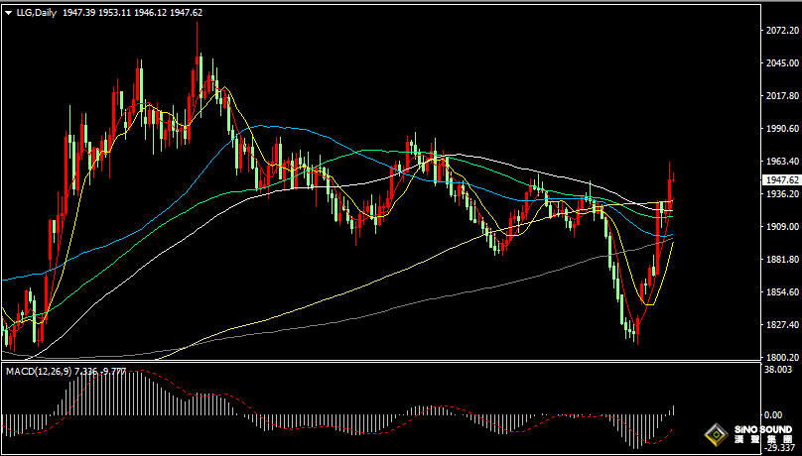The width and height of the screenshot is (802, 456).
Task: Click the last MACD histogram bar
Action: click(673, 409)
